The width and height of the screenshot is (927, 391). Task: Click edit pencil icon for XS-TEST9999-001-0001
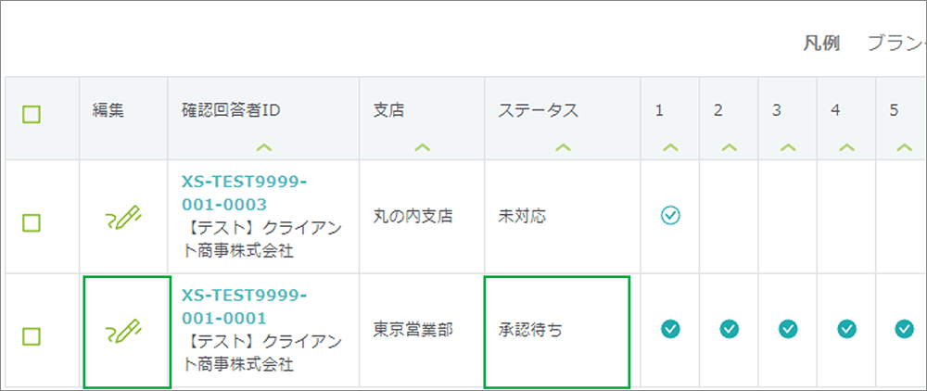tap(124, 330)
